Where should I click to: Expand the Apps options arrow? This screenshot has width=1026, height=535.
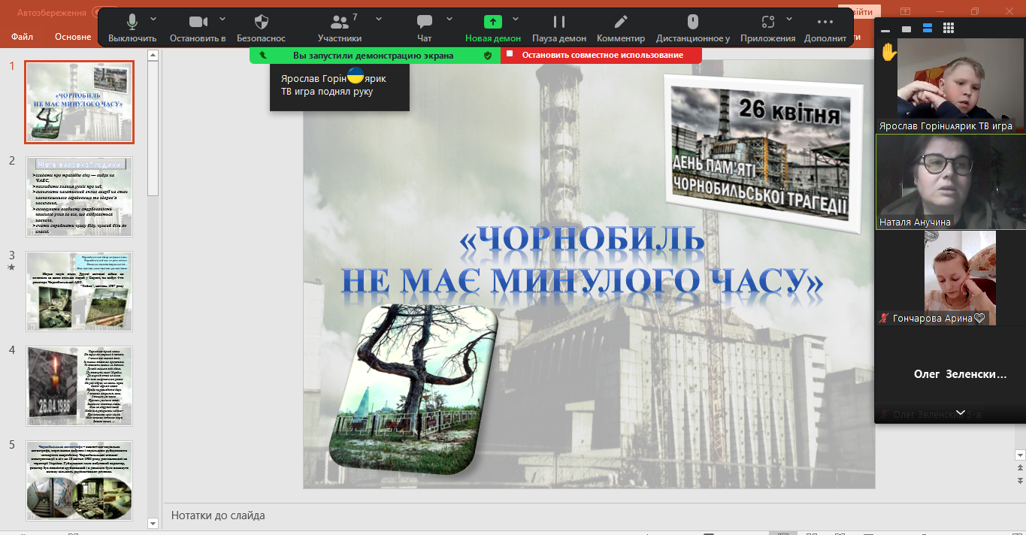(789, 19)
